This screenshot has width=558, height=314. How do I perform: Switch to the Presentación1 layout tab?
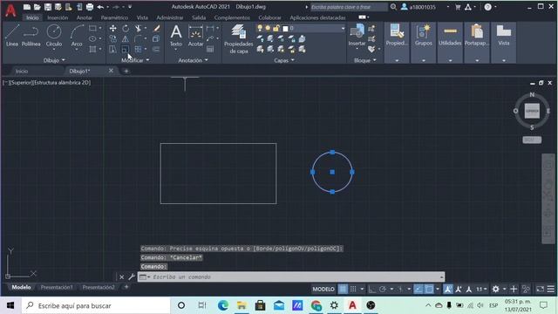click(x=57, y=287)
